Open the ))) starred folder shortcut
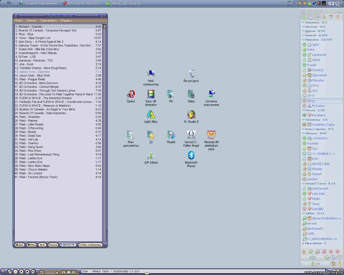The image size is (344, 275). pyautogui.click(x=151, y=137)
